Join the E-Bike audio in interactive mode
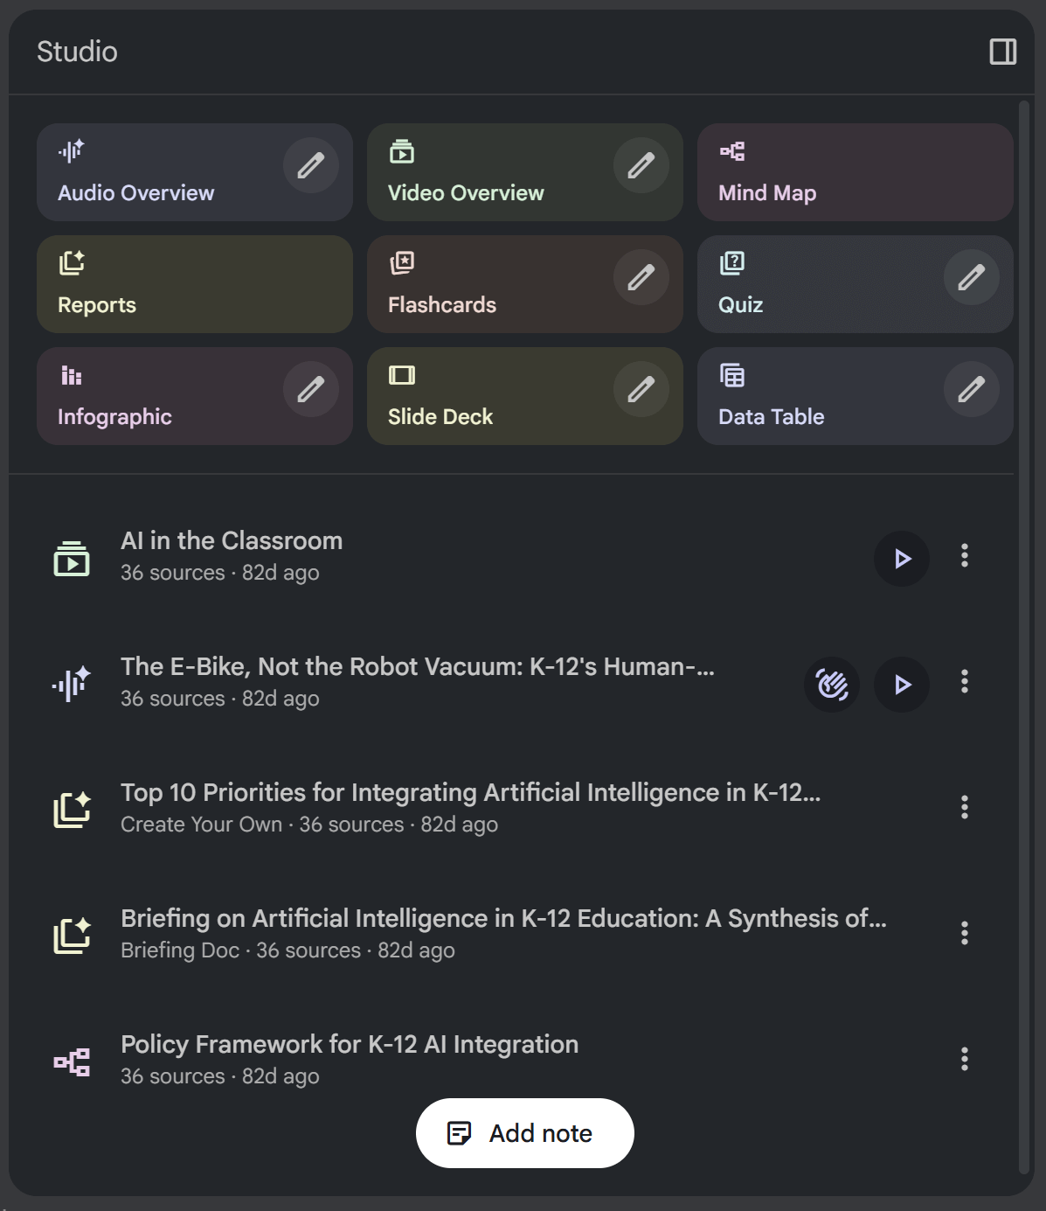 pyautogui.click(x=832, y=685)
